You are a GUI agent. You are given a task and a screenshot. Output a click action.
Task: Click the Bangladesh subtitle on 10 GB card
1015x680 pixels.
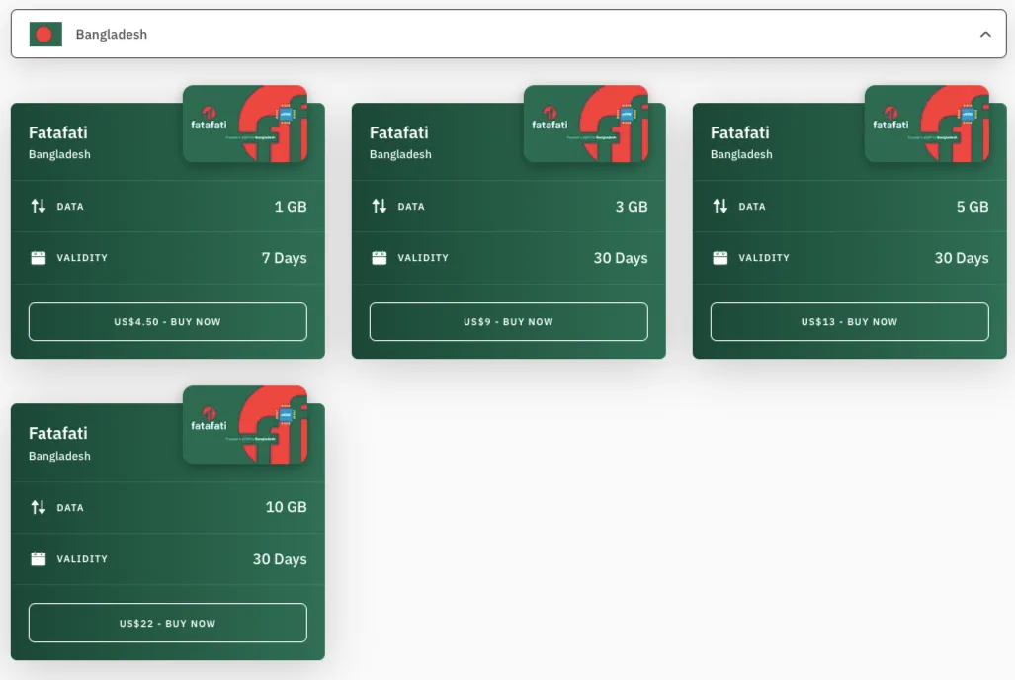(59, 456)
